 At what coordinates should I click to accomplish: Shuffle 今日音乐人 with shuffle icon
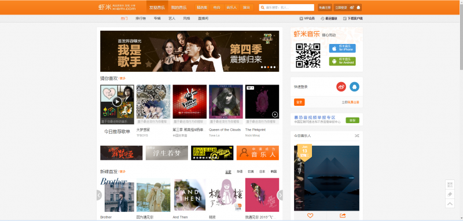[357, 136]
